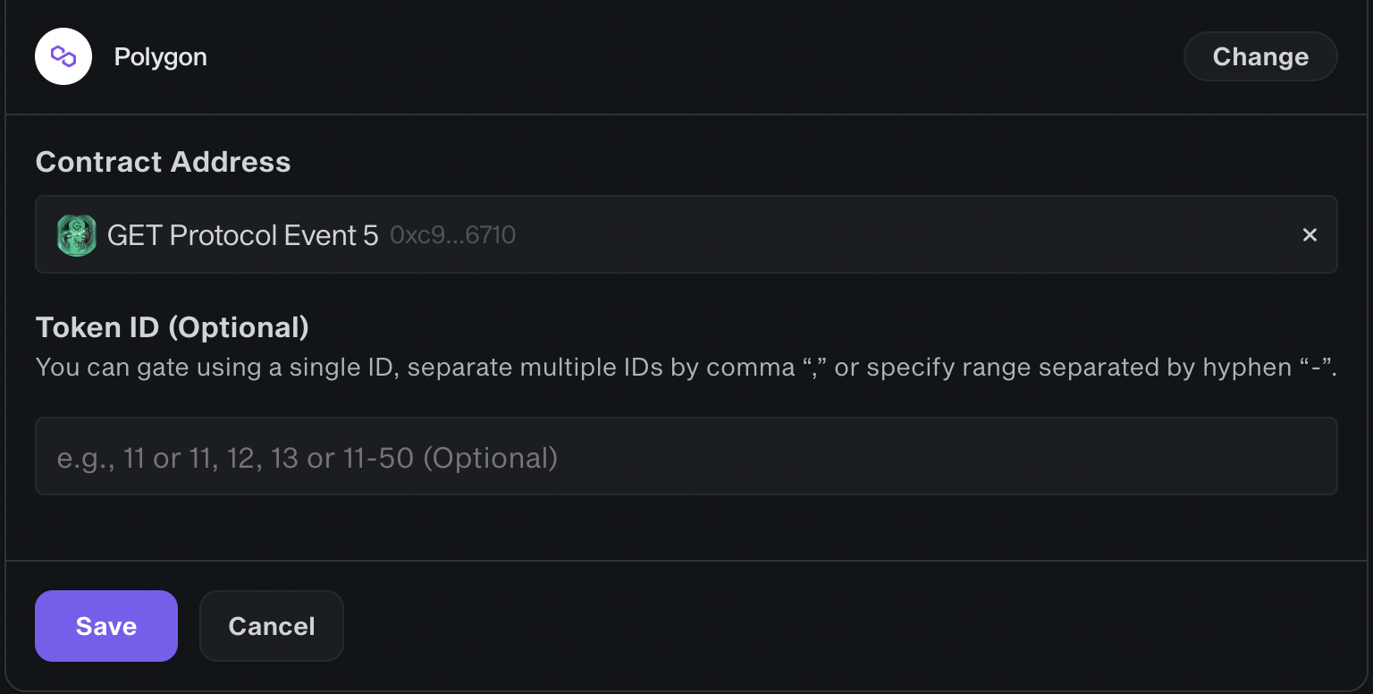The image size is (1373, 694).
Task: Open network selection with the Change button
Action: [x=1260, y=56]
